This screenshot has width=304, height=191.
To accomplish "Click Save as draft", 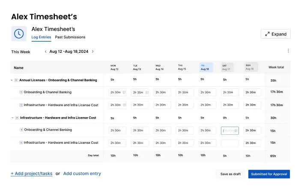I will tap(230, 174).
